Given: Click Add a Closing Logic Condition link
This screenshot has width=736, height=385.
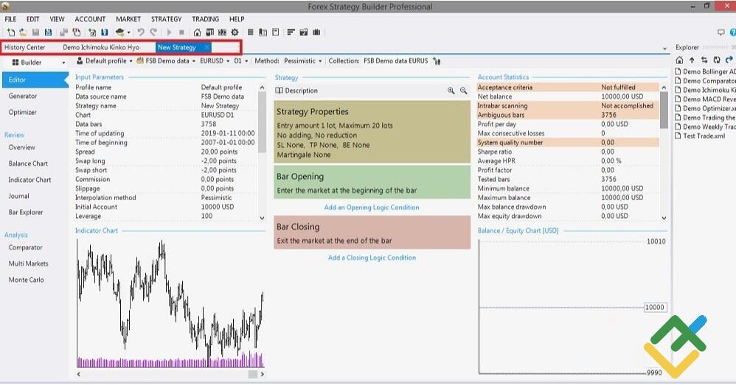Looking at the screenshot, I should pos(372,258).
